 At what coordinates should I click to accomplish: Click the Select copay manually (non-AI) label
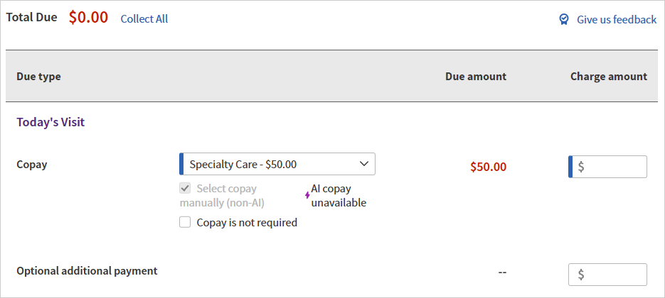pyautogui.click(x=226, y=196)
